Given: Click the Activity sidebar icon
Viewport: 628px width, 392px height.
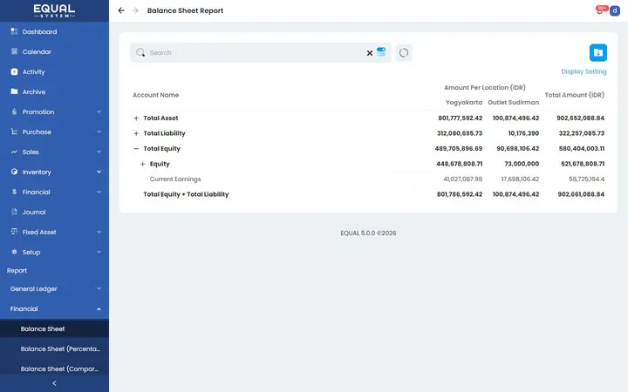Looking at the screenshot, I should pyautogui.click(x=15, y=71).
